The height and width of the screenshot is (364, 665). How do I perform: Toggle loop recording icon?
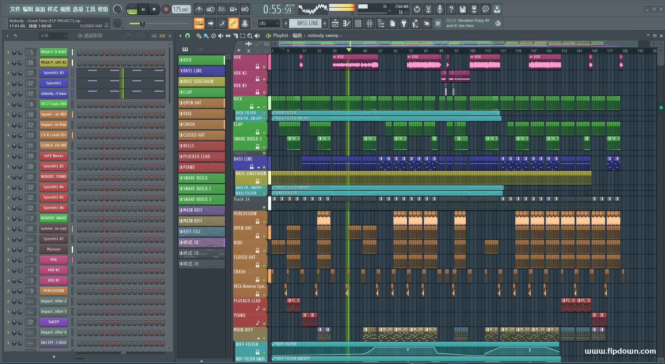[245, 9]
